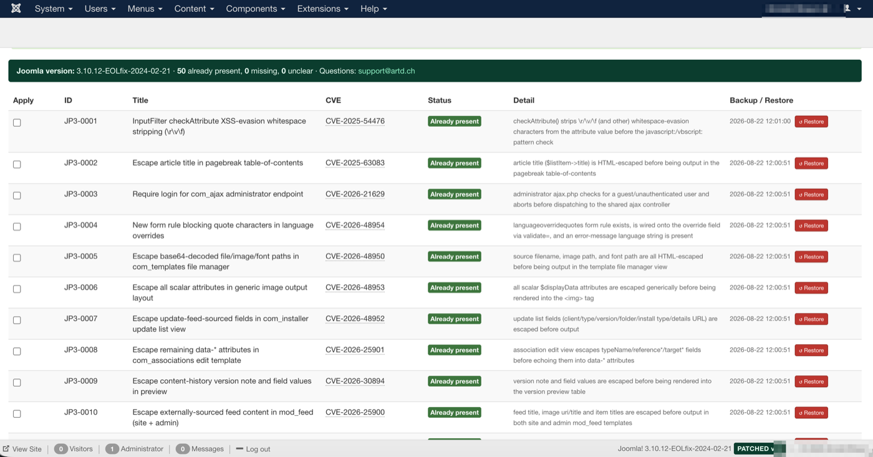Click the Administrator count badge
The image size is (873, 457).
[112, 449]
